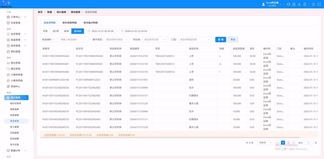This screenshot has height=159, width=324.
Task: Click the 查询 button
Action: [220, 39]
